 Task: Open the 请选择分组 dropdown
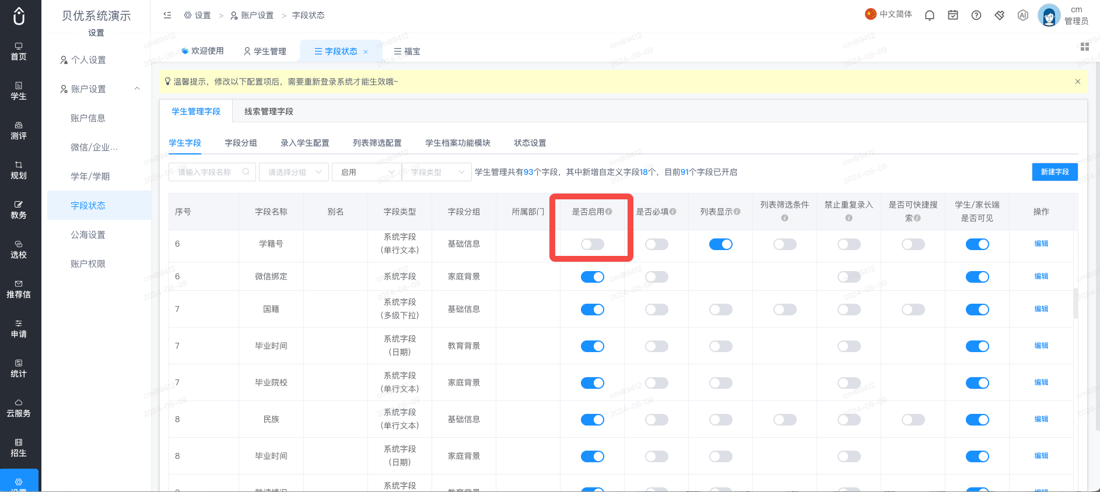294,172
